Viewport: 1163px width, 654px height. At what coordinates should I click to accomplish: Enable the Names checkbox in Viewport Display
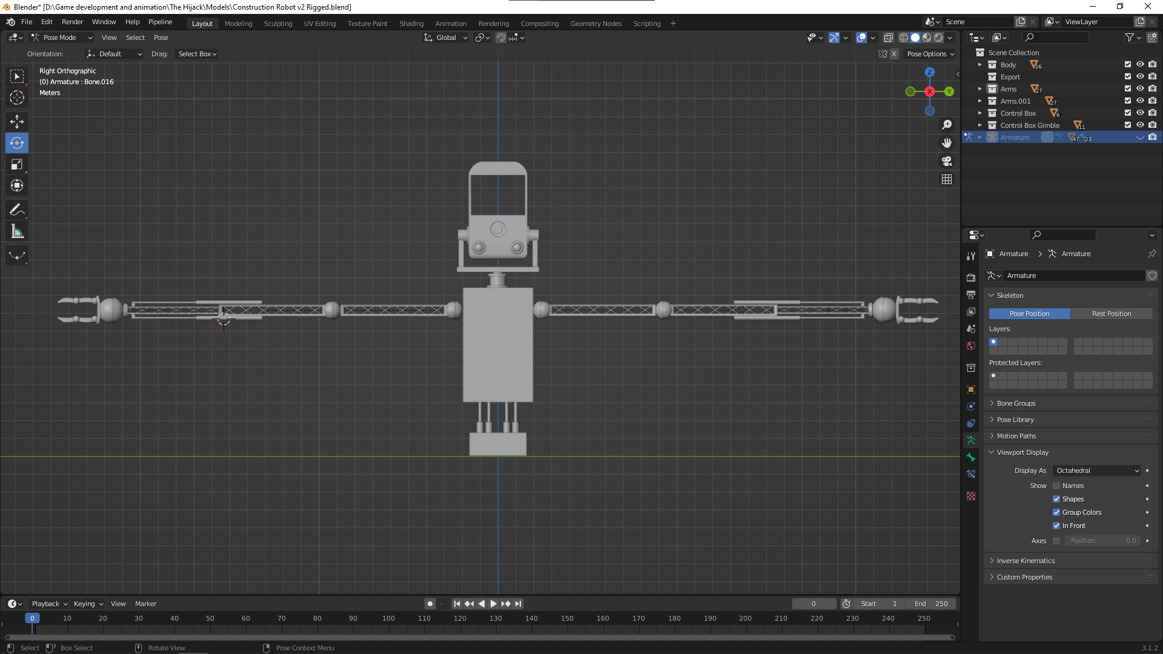[1056, 486]
